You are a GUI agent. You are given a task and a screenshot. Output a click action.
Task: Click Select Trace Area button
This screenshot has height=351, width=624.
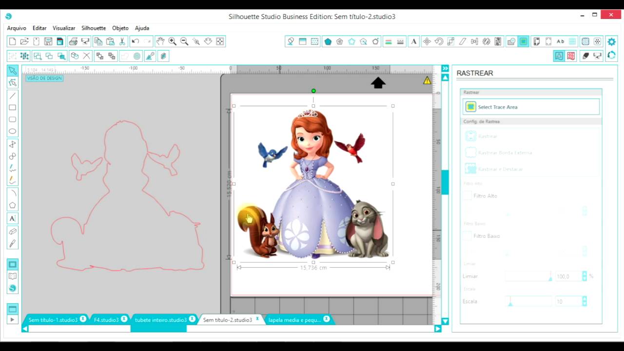click(531, 107)
